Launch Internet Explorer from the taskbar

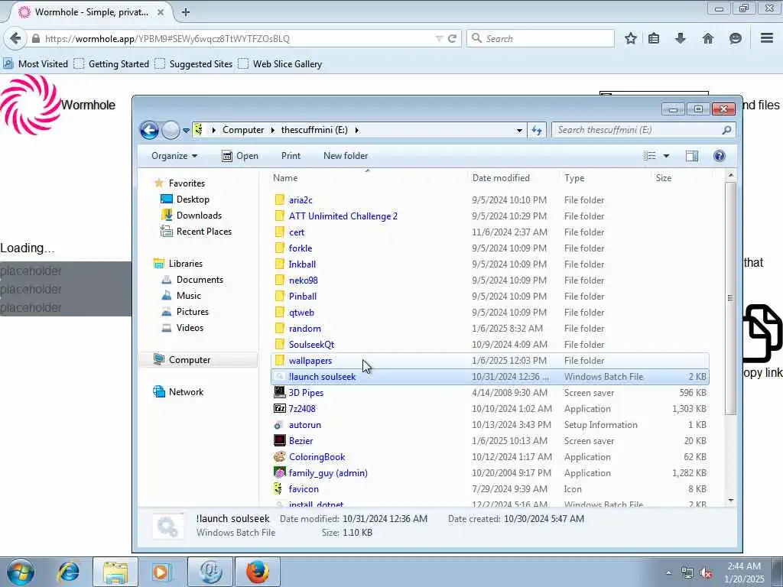tap(68, 572)
